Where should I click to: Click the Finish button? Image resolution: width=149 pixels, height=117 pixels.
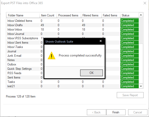pos(116,112)
